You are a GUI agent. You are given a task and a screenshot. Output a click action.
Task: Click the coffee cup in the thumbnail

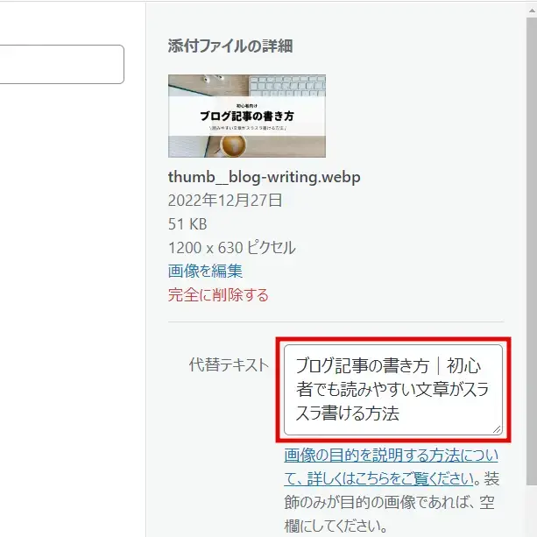[233, 145]
